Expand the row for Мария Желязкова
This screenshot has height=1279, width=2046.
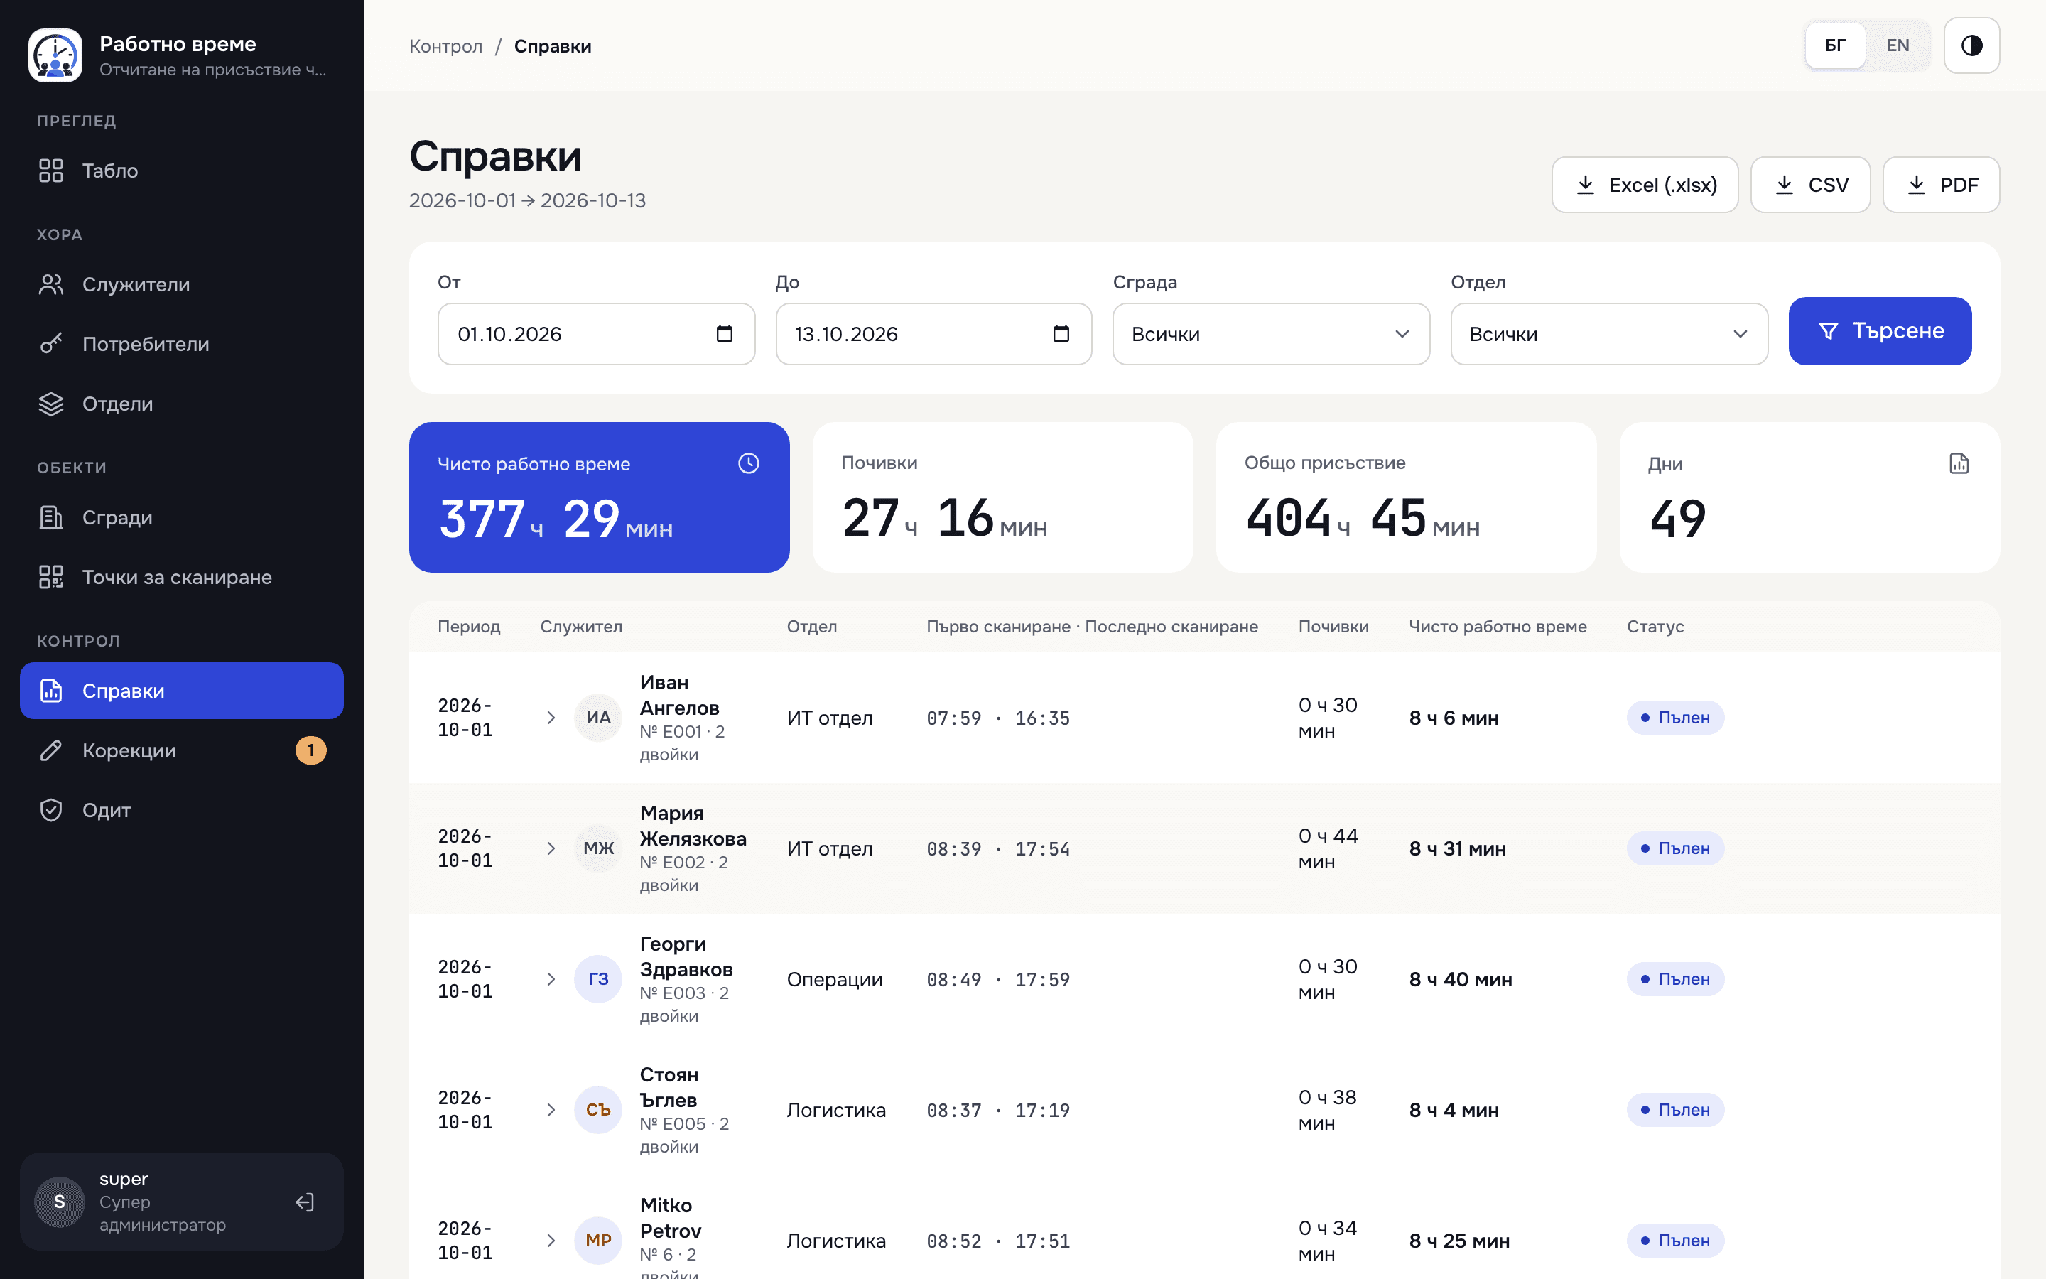pyautogui.click(x=551, y=848)
